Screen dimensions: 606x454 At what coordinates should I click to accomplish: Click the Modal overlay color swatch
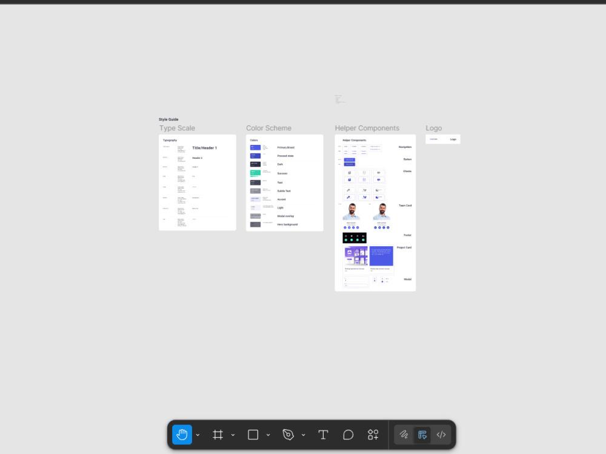tap(255, 216)
